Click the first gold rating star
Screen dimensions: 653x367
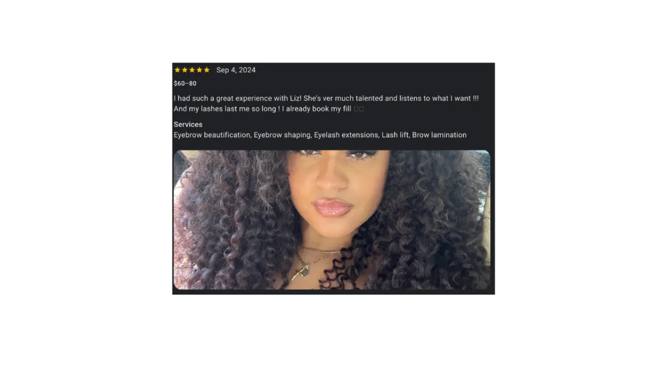[177, 70]
